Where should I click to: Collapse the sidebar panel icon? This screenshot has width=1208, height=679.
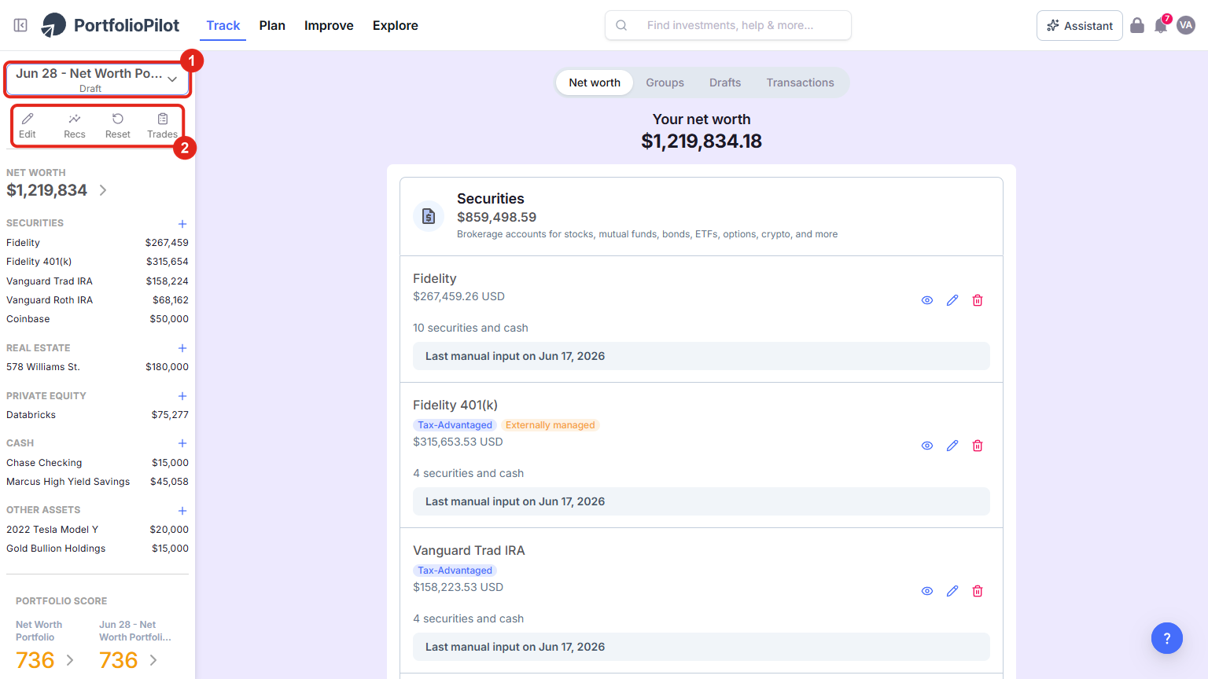(x=21, y=25)
